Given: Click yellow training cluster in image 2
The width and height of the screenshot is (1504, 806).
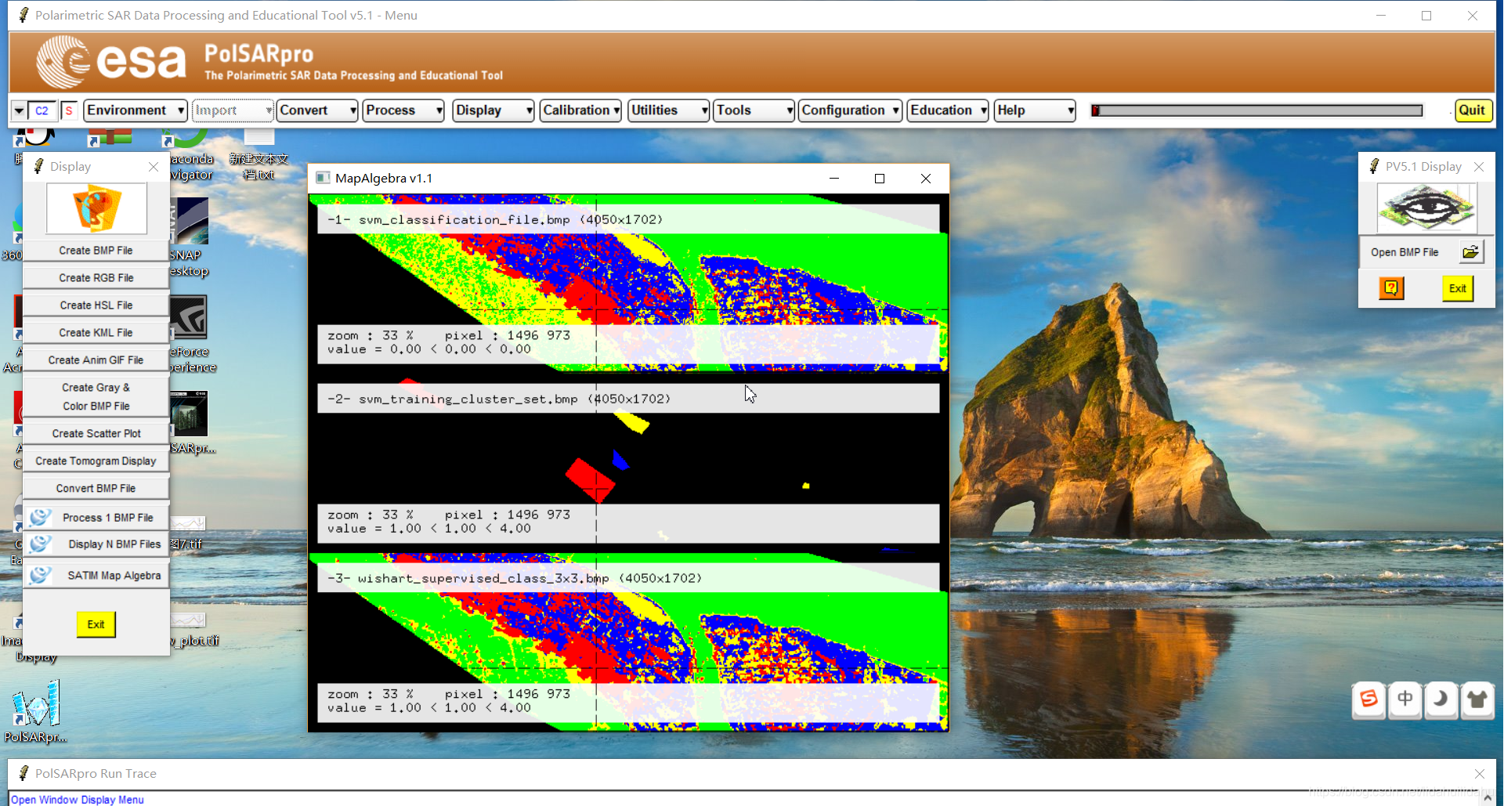Looking at the screenshot, I should coord(632,423).
